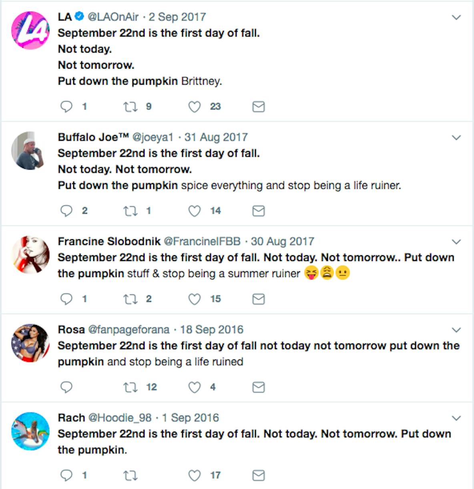Open the @LAOnAir profile handle
Viewport: 474px width, 489px height.
click(x=113, y=17)
